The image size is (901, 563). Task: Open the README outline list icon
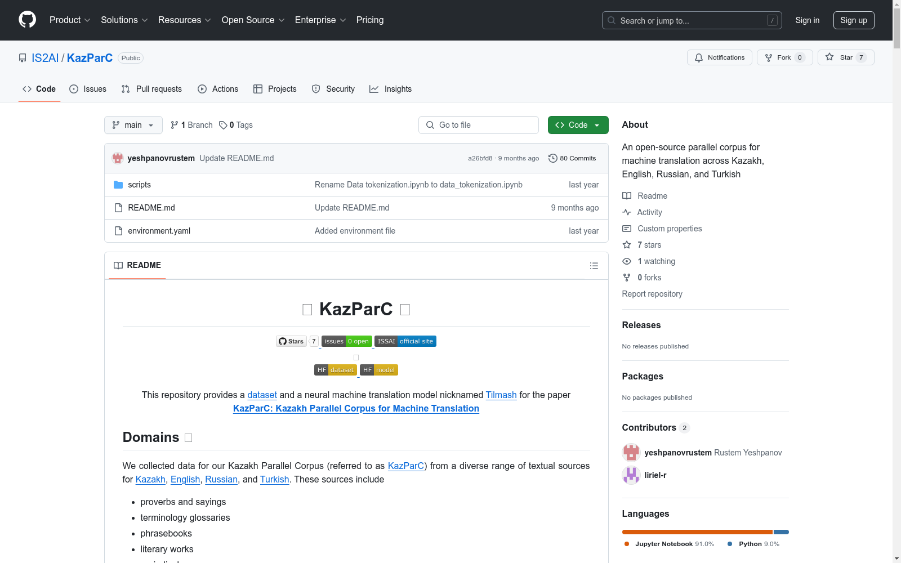(594, 266)
